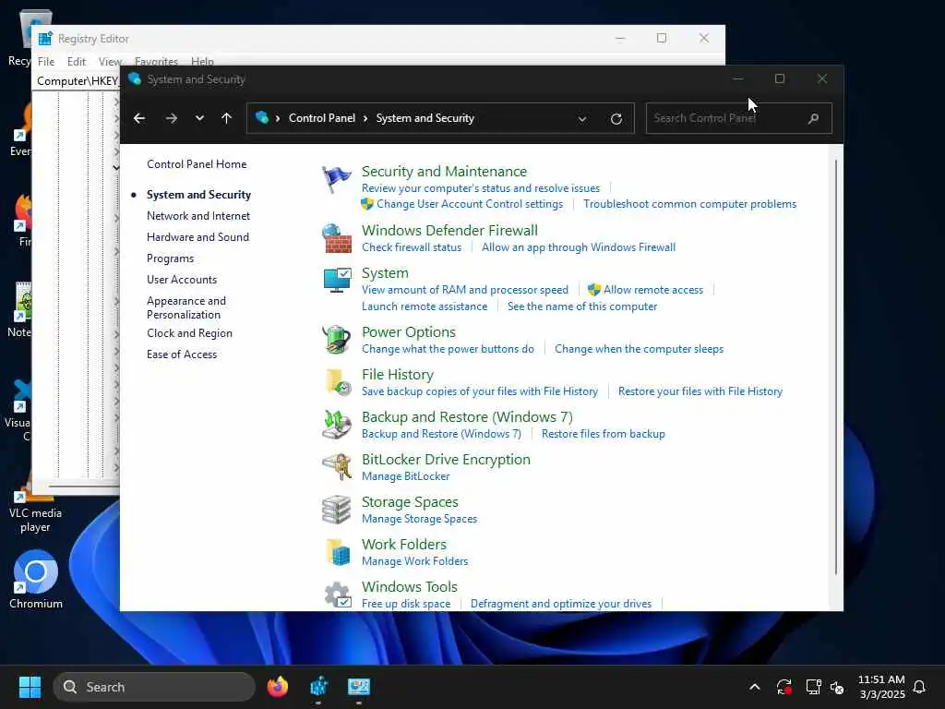Open Favorites menu in Registry Editor
The image size is (945, 709).
pyautogui.click(x=156, y=62)
